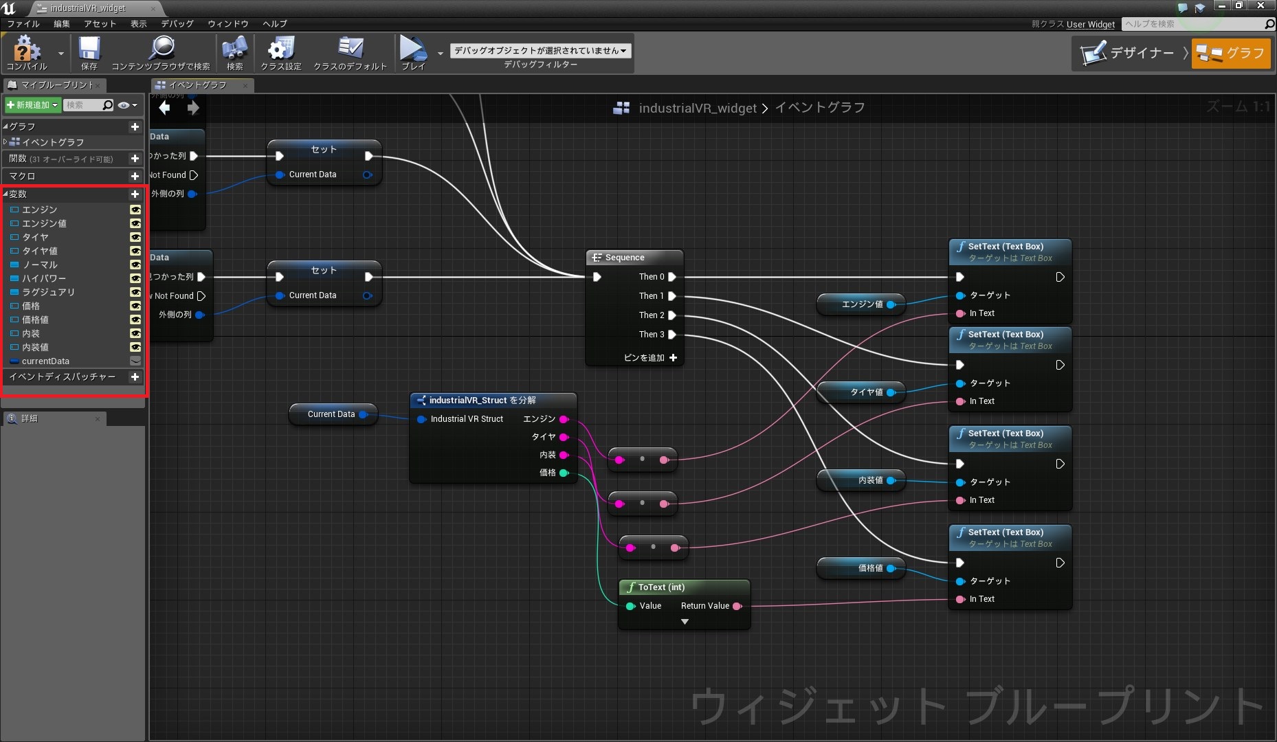Open compile options dropdown arrow
Image resolution: width=1277 pixels, height=742 pixels.
pos(60,53)
